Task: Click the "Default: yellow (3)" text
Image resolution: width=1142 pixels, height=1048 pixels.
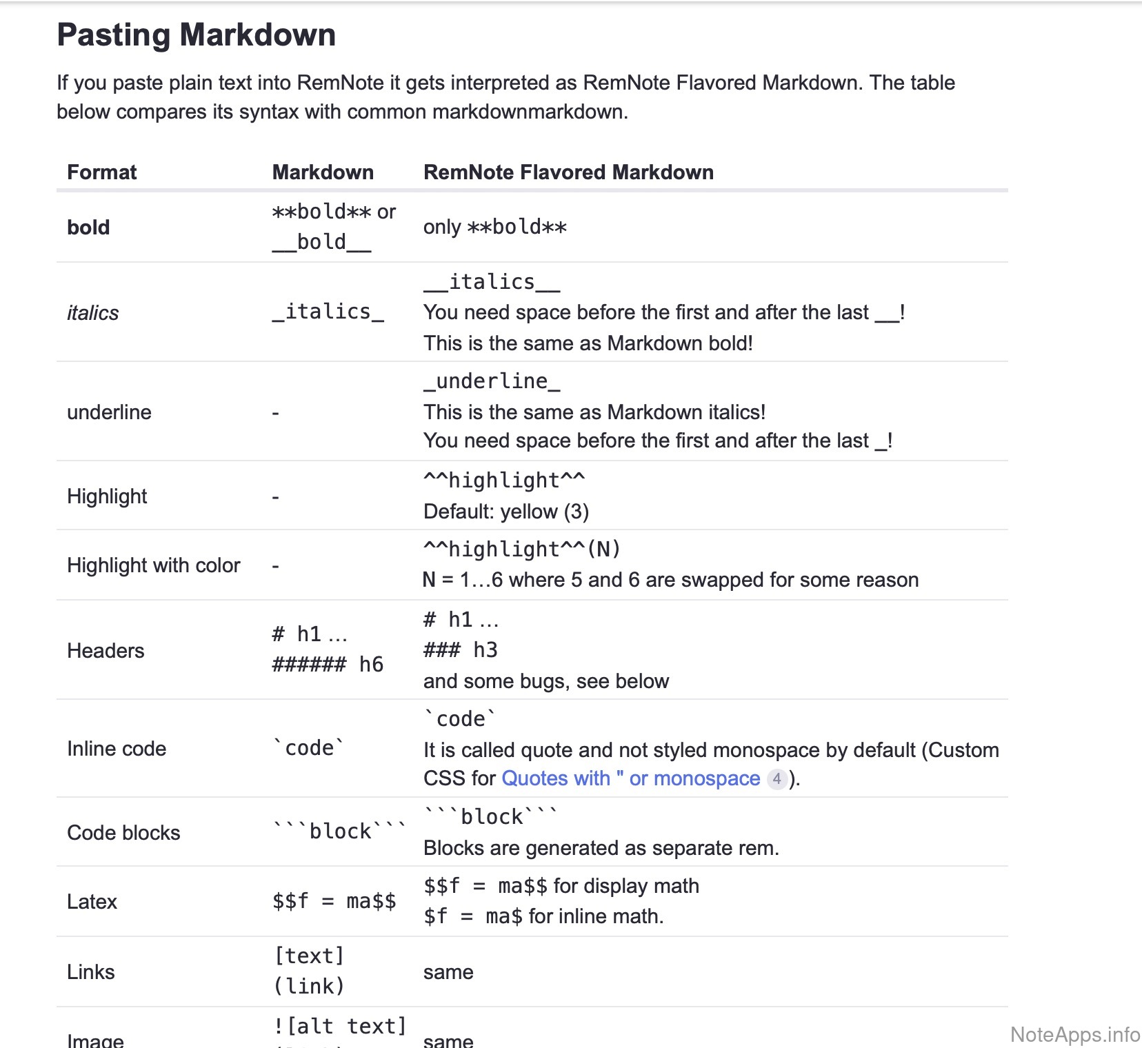Action: [506, 512]
